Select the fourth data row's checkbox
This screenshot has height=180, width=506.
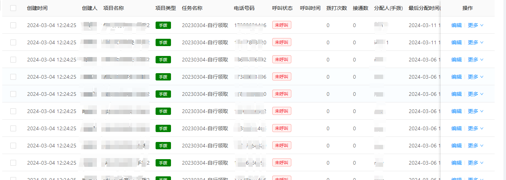[x=13, y=77]
